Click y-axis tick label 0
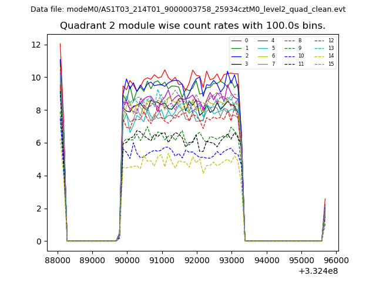Viewport: 376px width, 282px height. (x=38, y=241)
